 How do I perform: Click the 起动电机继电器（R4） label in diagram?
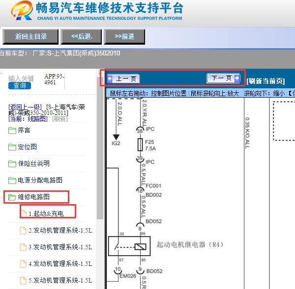point(190,245)
